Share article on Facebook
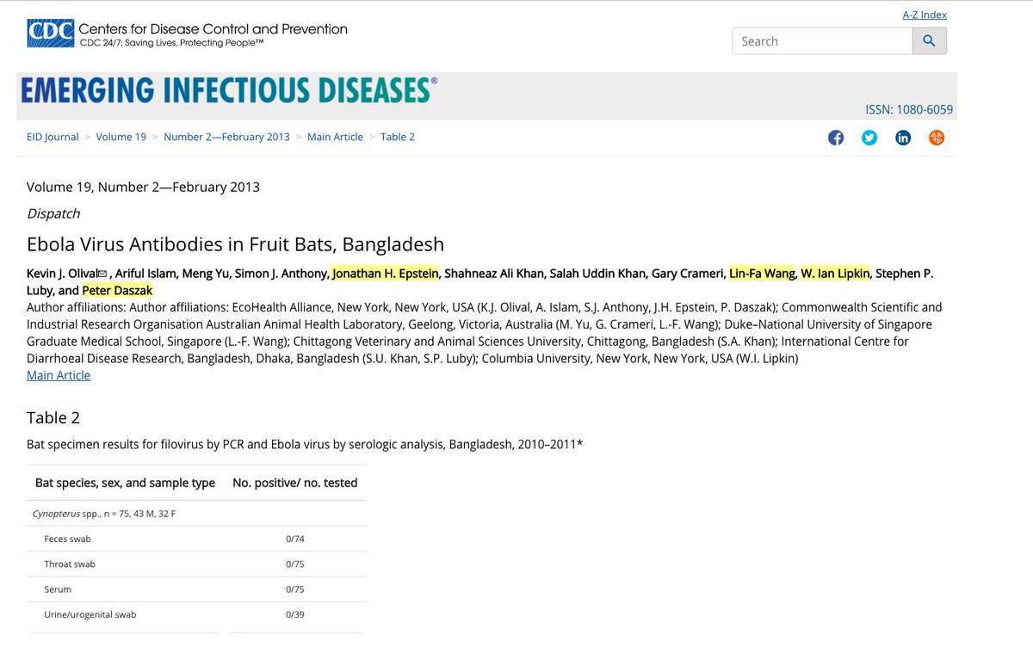This screenshot has height=647, width=1033. pos(836,138)
